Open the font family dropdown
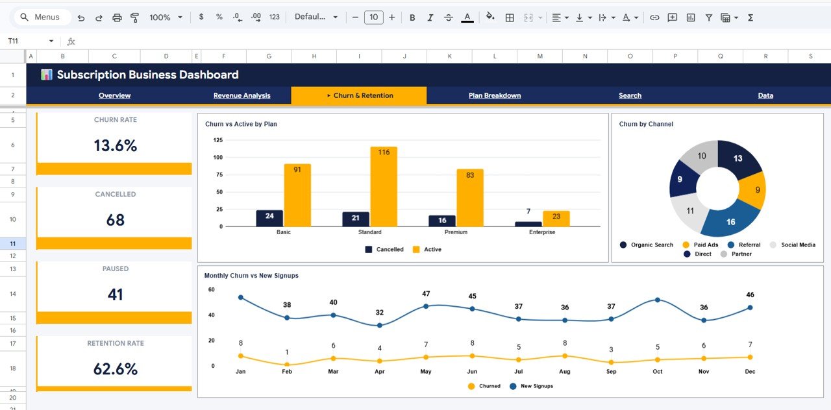The width and height of the screenshot is (831, 410). pos(316,18)
